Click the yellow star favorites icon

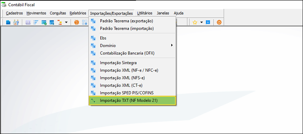195,23
